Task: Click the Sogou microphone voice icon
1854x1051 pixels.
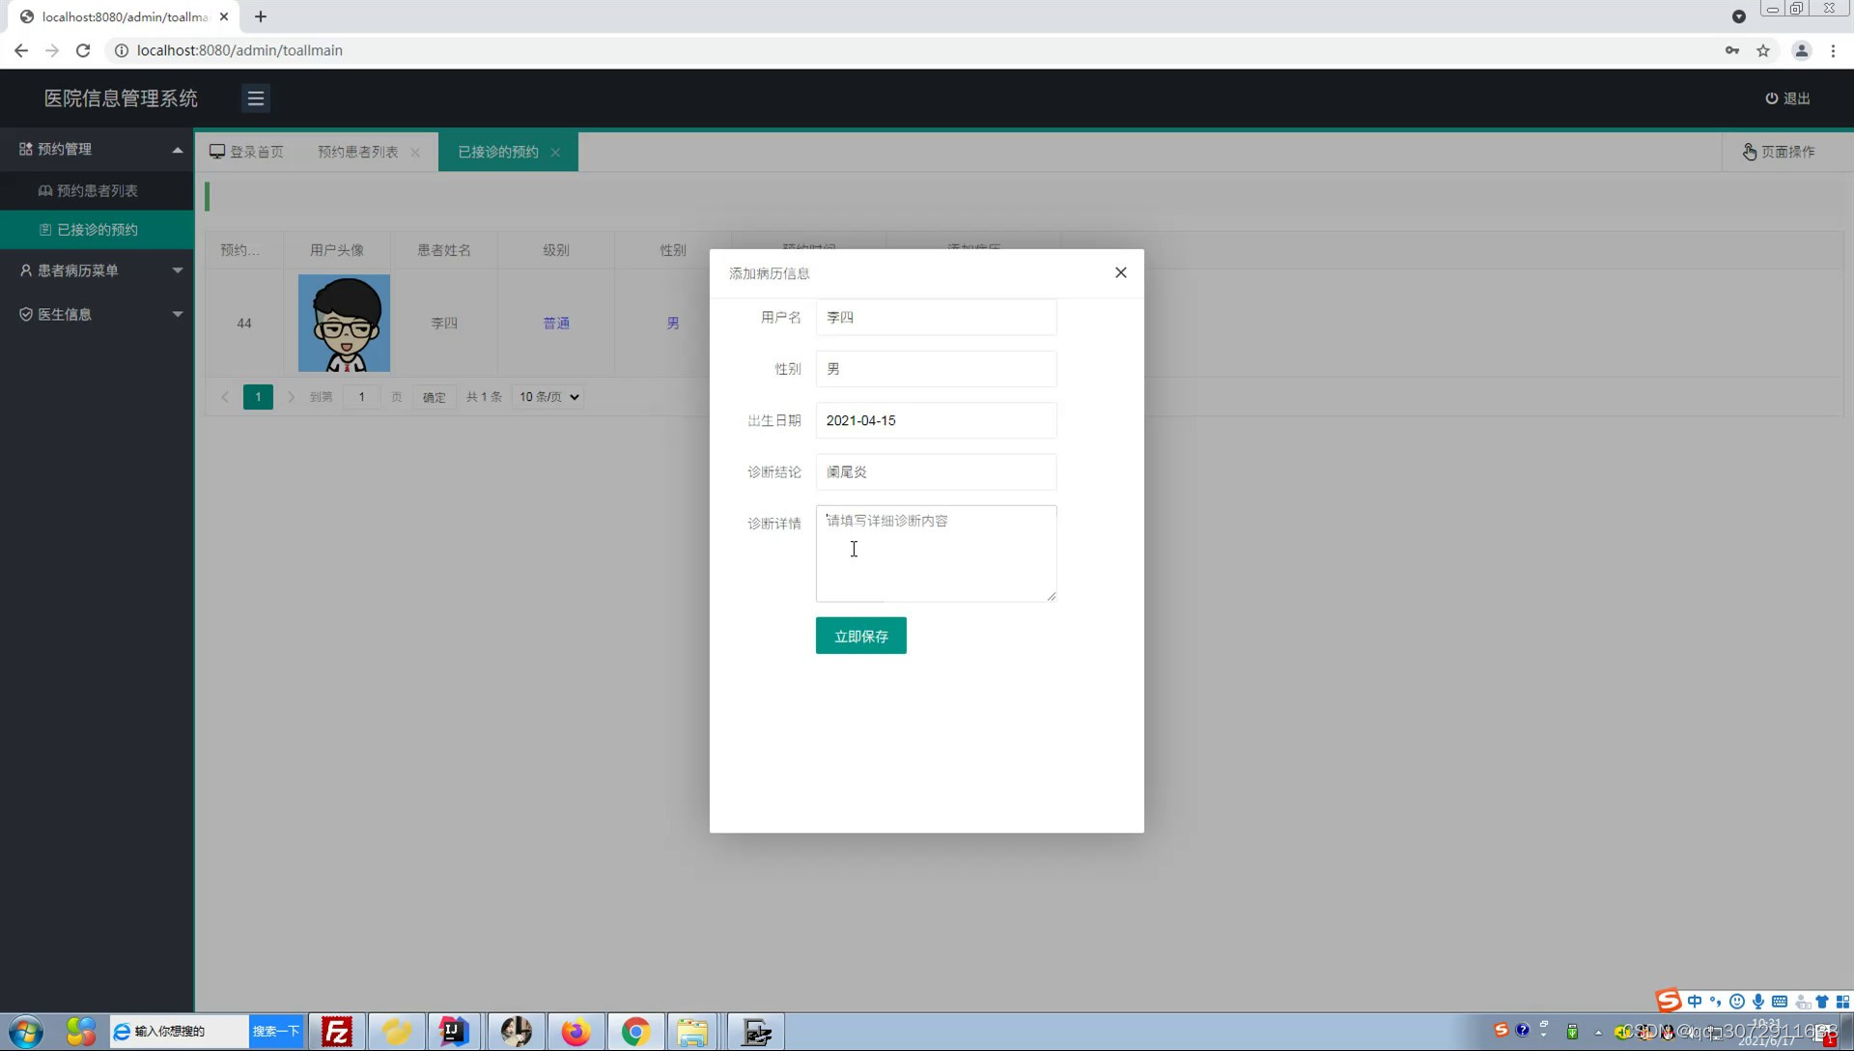Action: pyautogui.click(x=1758, y=1002)
